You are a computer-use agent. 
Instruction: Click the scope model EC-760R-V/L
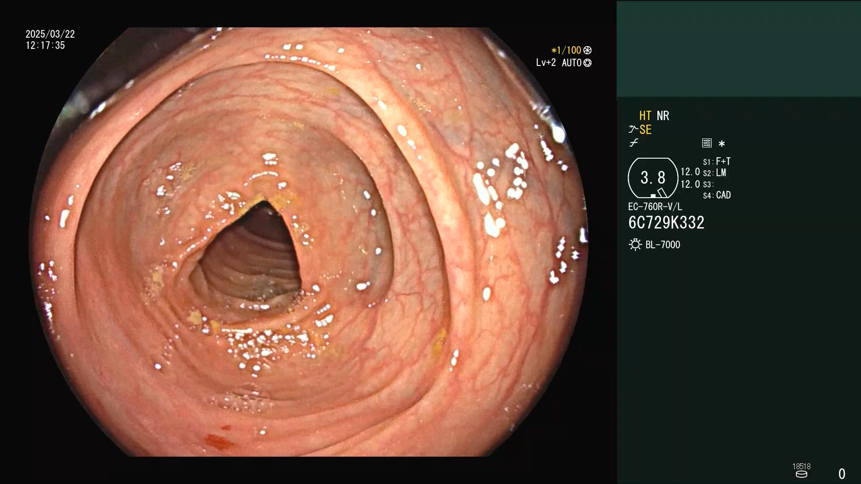[x=655, y=207]
